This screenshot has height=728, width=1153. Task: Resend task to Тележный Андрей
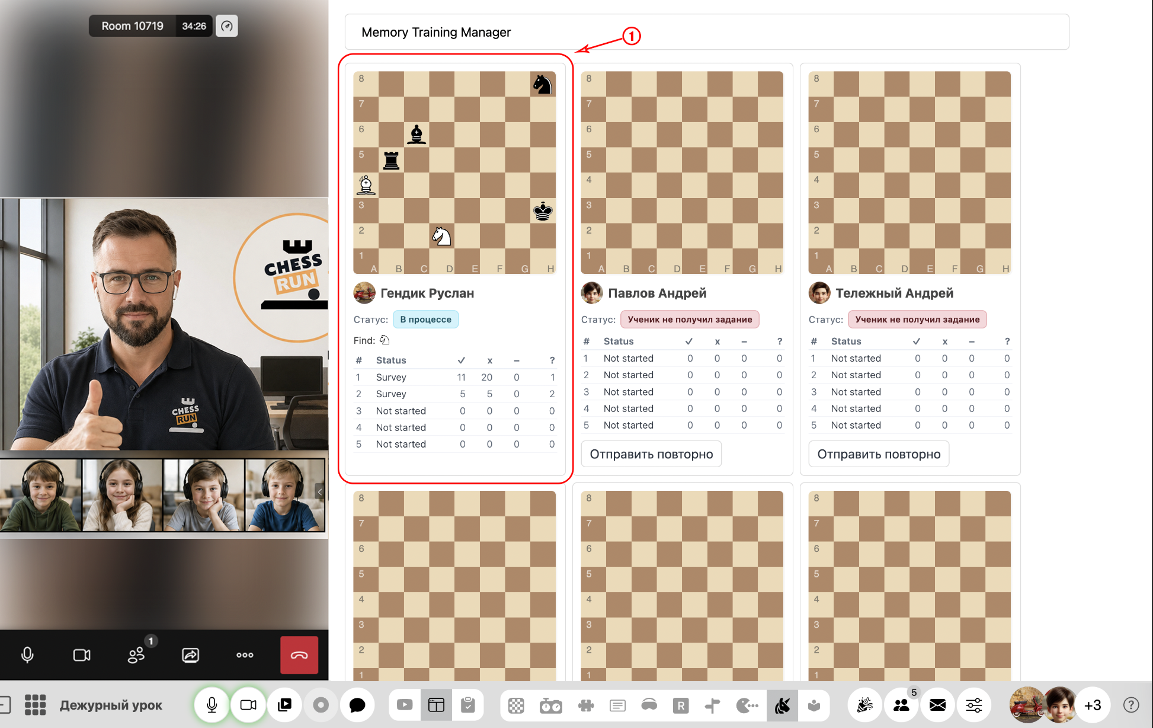879,454
